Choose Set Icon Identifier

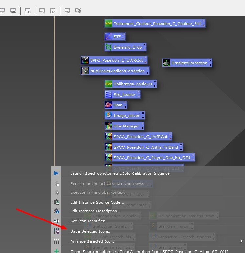(89, 221)
